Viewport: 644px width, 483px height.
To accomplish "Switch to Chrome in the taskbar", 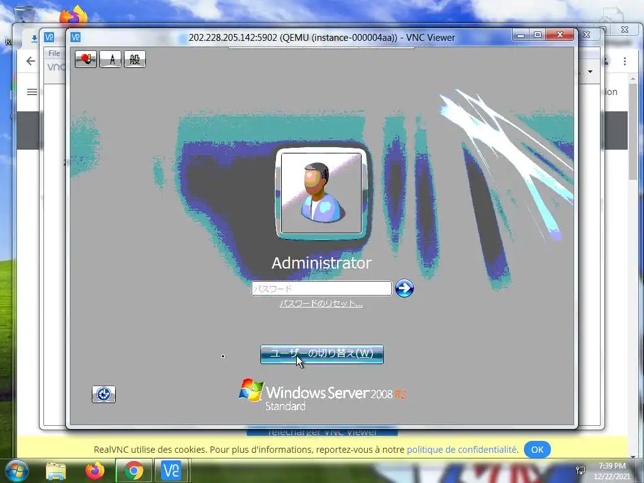I will 133,471.
